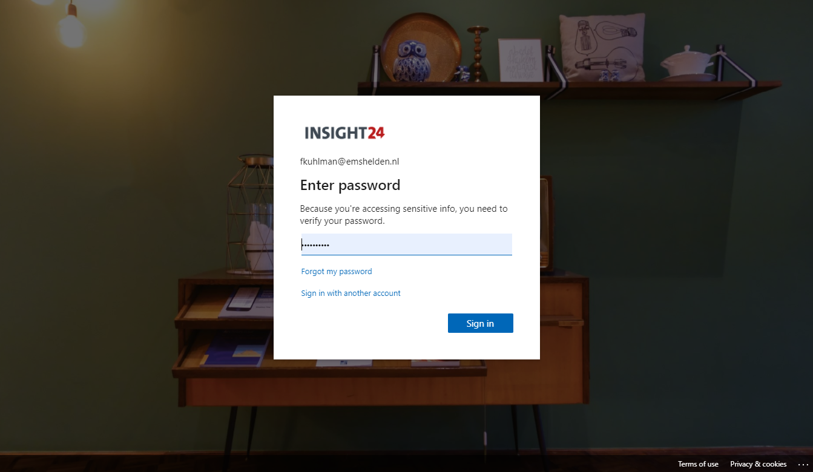This screenshot has width=813, height=472.
Task: Open the footer ellipsis more options
Action: pos(803,465)
